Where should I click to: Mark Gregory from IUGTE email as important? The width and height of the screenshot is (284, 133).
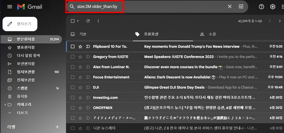pos(88,57)
